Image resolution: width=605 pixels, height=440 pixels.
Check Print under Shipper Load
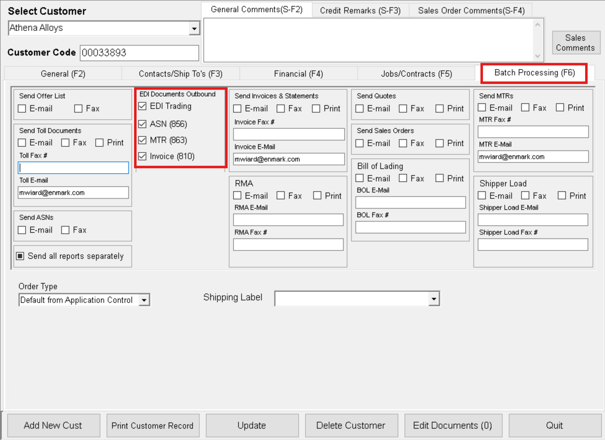[562, 195]
